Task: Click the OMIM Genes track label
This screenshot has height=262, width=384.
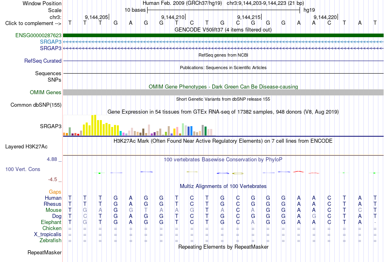Action: [x=46, y=92]
